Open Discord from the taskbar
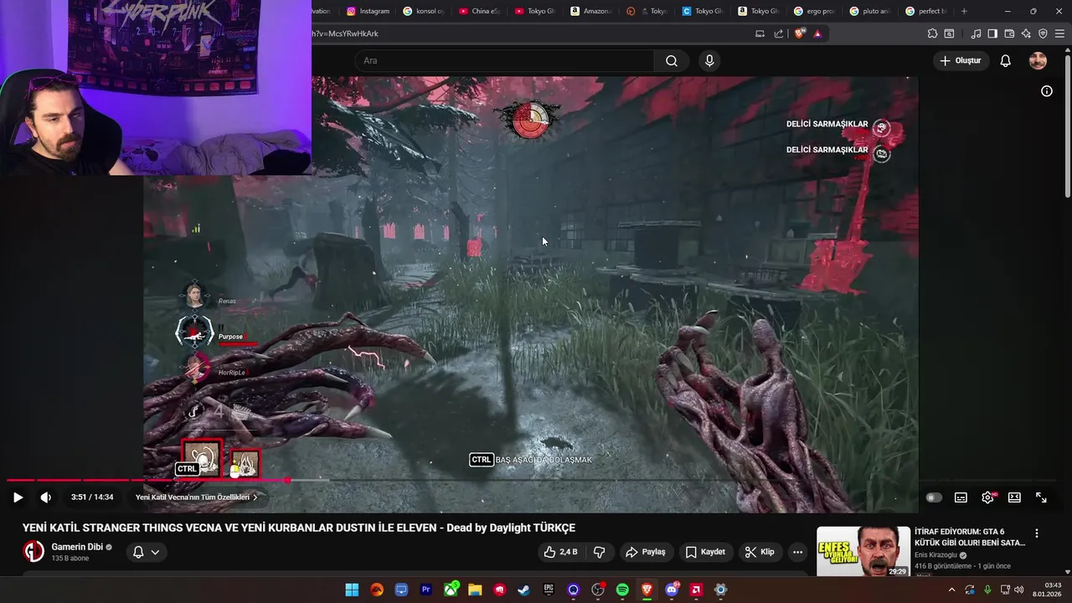This screenshot has width=1072, height=603. click(x=671, y=590)
